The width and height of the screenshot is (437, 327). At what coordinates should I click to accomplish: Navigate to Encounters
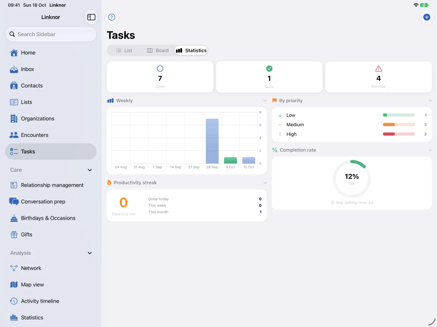[x=51, y=135]
